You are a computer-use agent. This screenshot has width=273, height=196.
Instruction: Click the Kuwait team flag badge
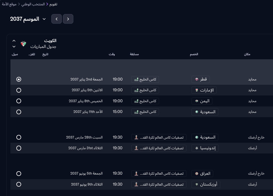click(x=23, y=44)
